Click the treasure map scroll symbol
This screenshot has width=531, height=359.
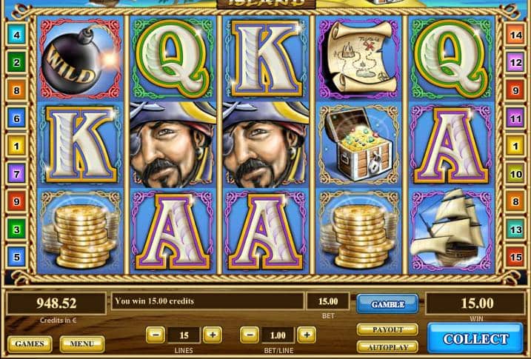click(x=359, y=58)
